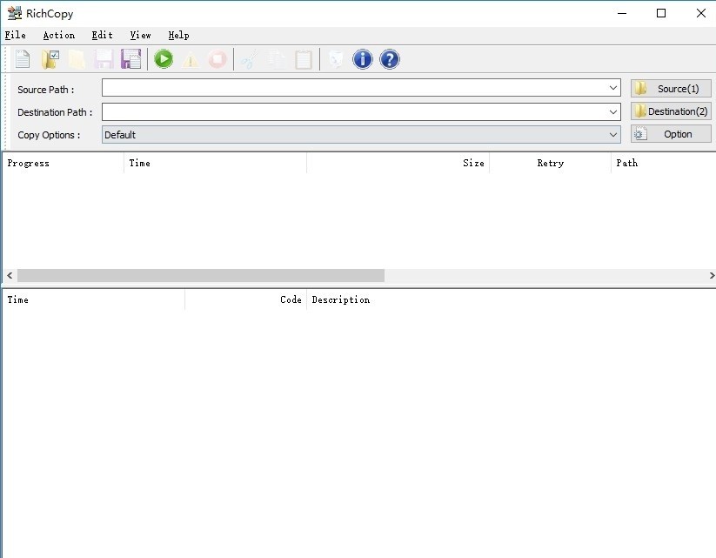Image resolution: width=716 pixels, height=558 pixels.
Task: Click the faded yellow warning triangle icon
Action: [191, 59]
